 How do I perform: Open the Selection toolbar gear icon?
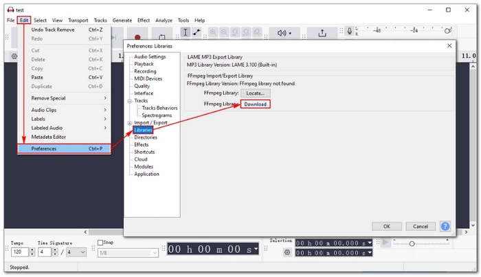(287, 252)
